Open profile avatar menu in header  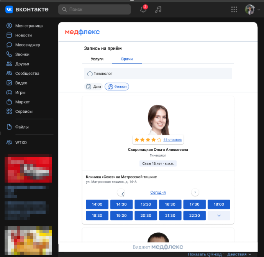pos(250,9)
